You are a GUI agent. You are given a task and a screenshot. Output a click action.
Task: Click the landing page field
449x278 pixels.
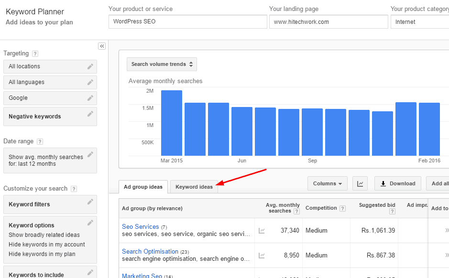pyautogui.click(x=329, y=22)
